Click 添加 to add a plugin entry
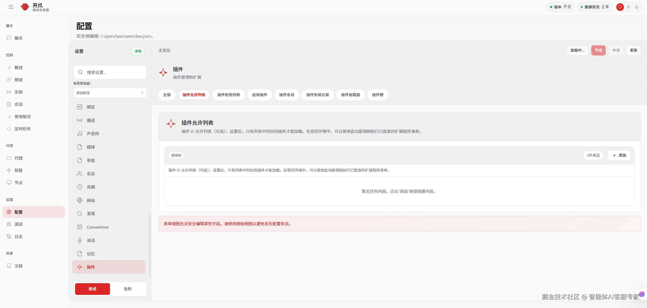This screenshot has height=308, width=647. point(619,155)
